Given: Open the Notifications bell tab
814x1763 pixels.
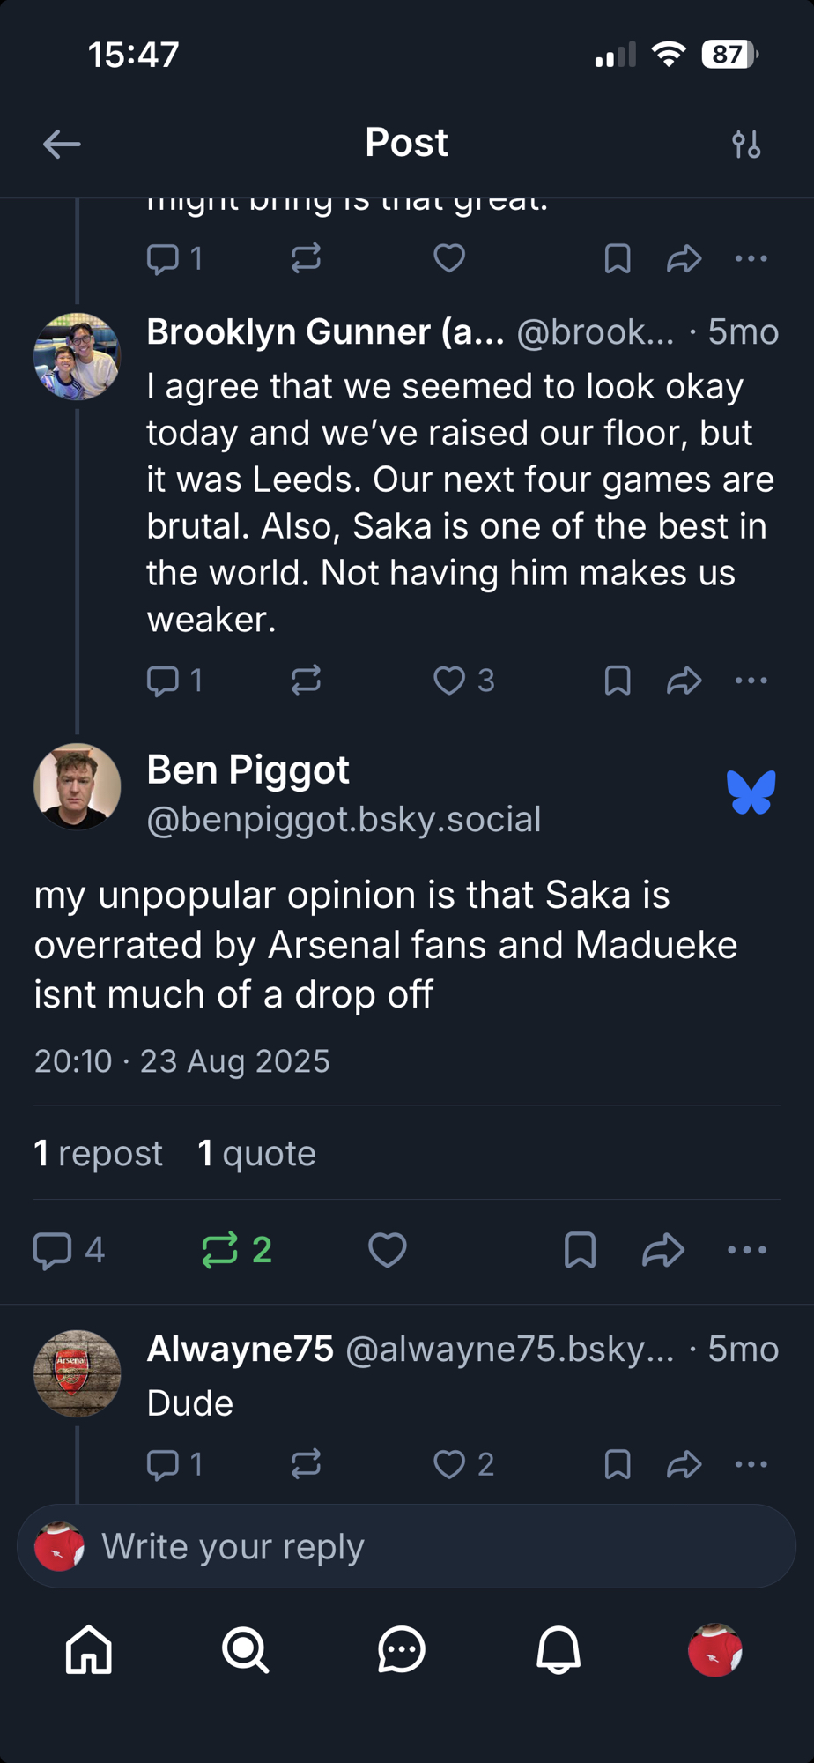Looking at the screenshot, I should [559, 1649].
